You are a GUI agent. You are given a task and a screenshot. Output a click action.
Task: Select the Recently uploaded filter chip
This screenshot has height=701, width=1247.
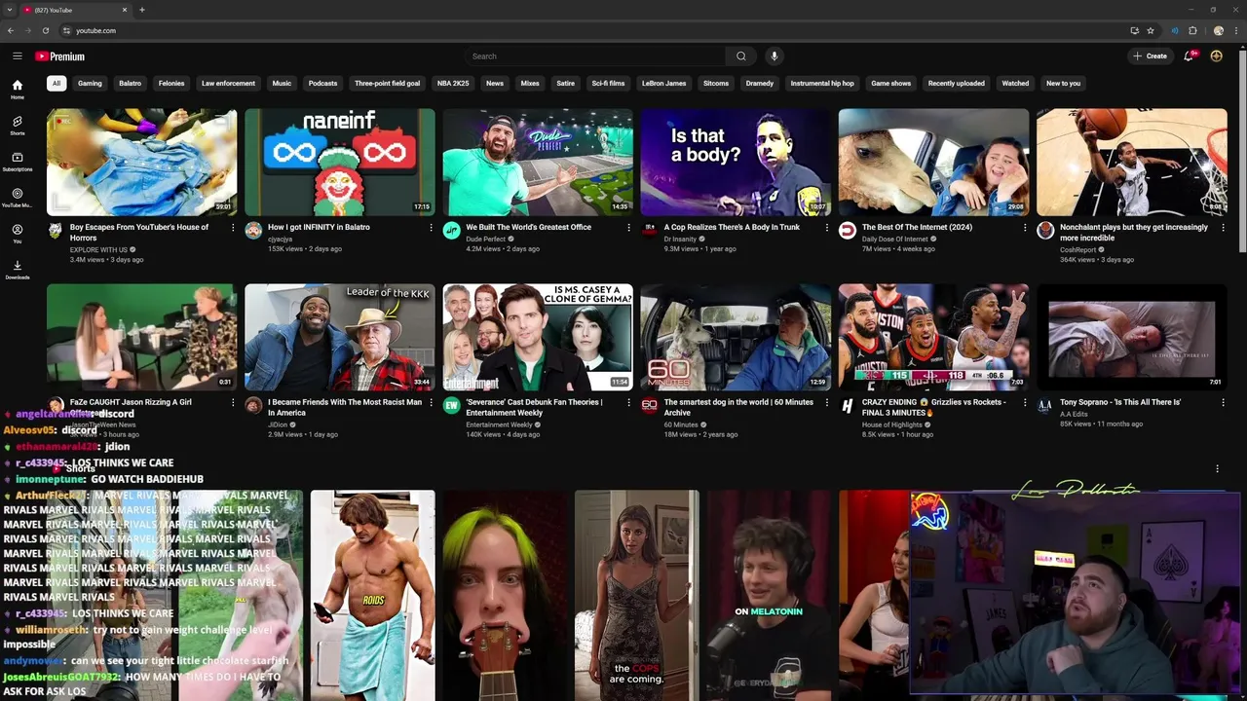[956, 84]
